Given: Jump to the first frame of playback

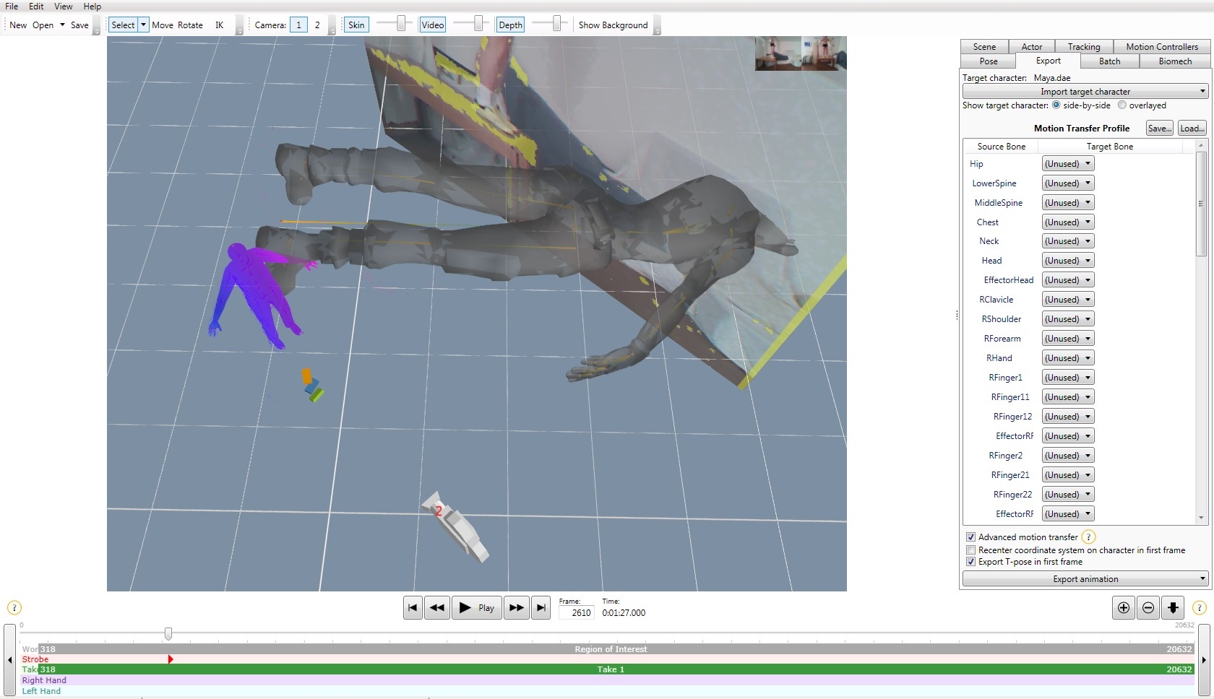Looking at the screenshot, I should point(413,608).
